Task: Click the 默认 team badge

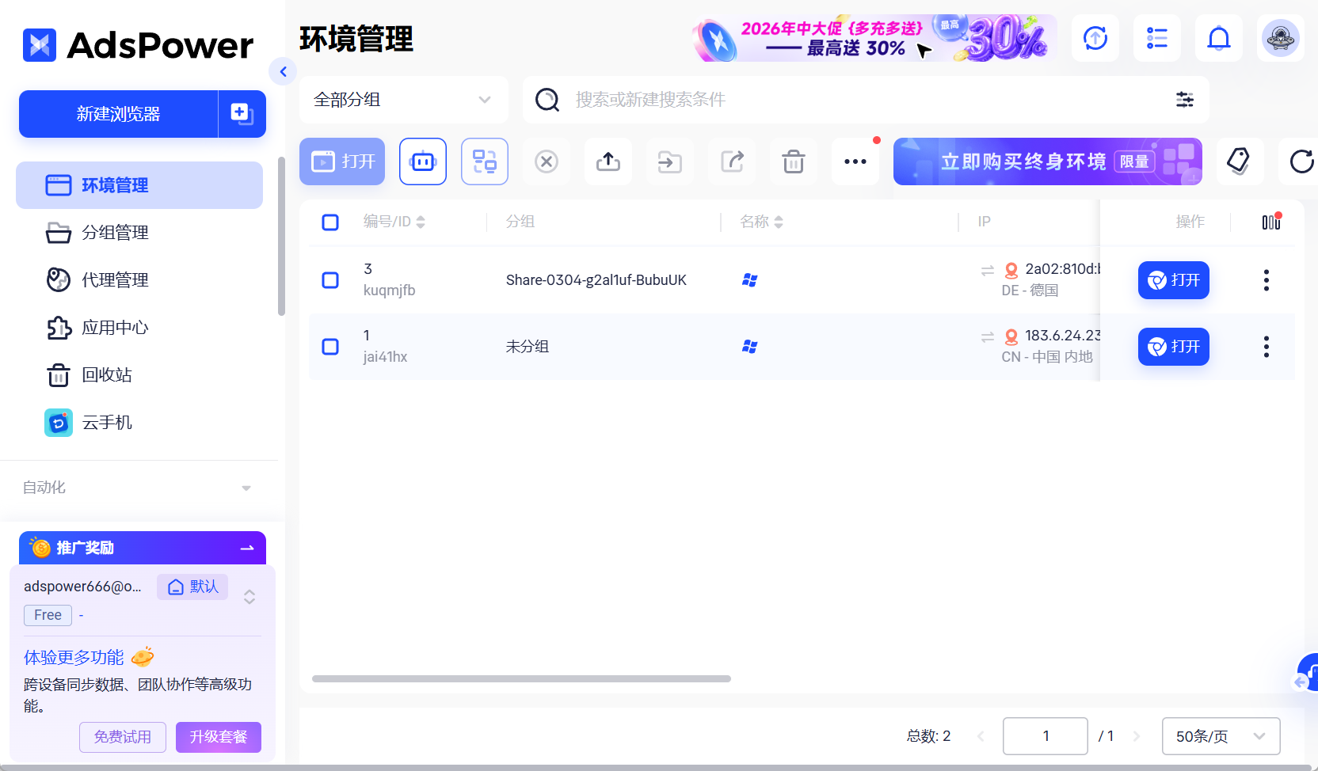Action: coord(192,587)
